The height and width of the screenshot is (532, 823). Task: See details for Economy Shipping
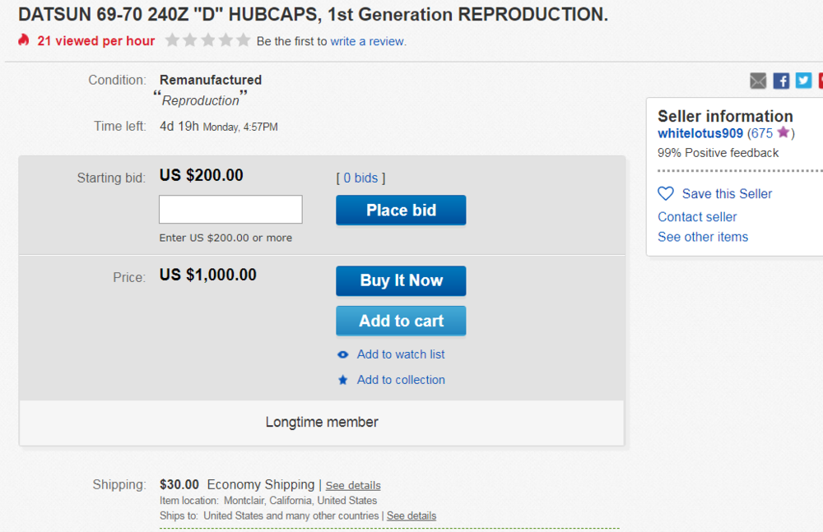(353, 485)
